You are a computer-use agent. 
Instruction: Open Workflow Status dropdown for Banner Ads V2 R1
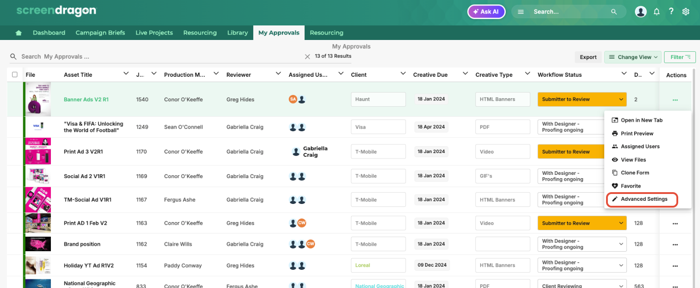click(582, 99)
